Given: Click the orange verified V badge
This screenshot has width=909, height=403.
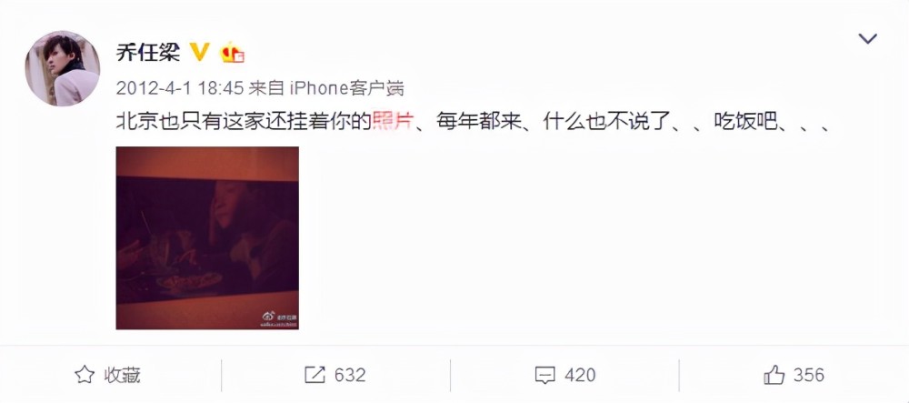Looking at the screenshot, I should coord(199,52).
